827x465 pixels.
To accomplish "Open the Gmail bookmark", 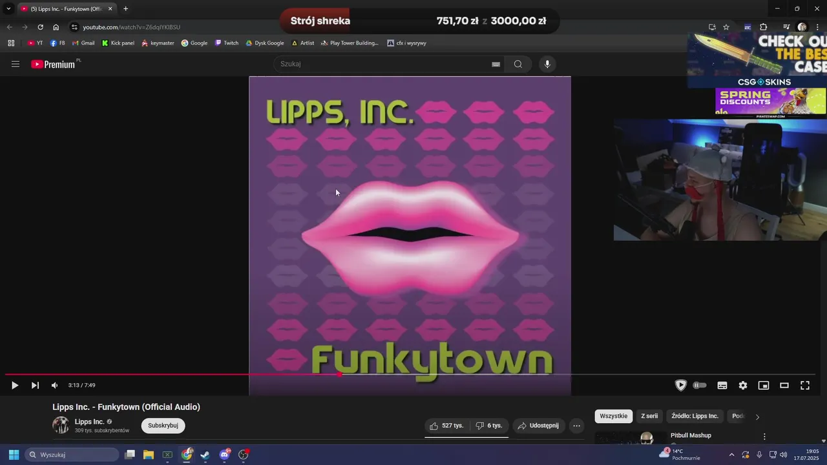I will [83, 43].
